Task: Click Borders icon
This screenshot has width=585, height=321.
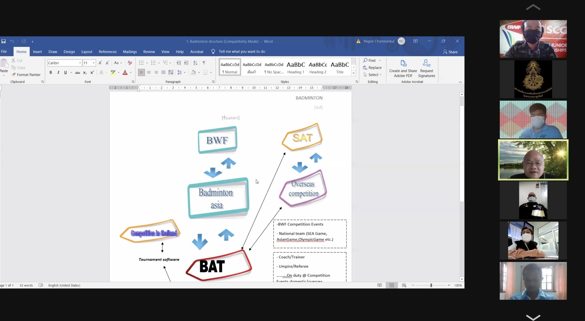Action: tap(205, 72)
